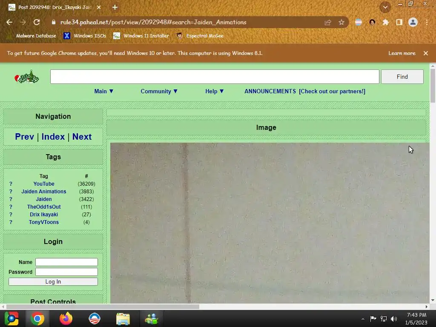Open the Jaiden tag
This screenshot has width=436, height=327.
point(44,199)
